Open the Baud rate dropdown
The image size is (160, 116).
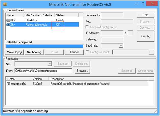tap(121, 46)
